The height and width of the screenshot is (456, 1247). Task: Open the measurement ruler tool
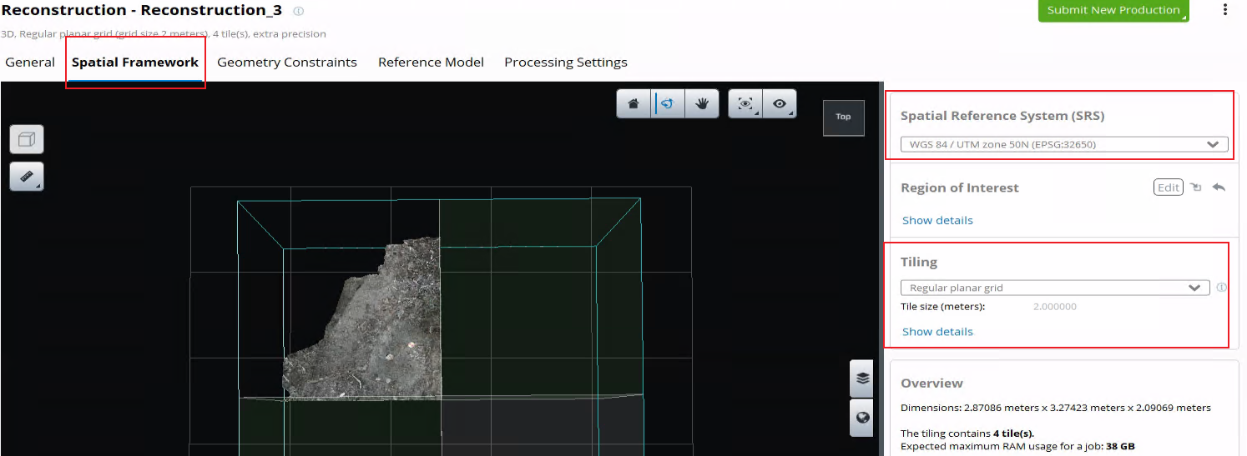(26, 177)
